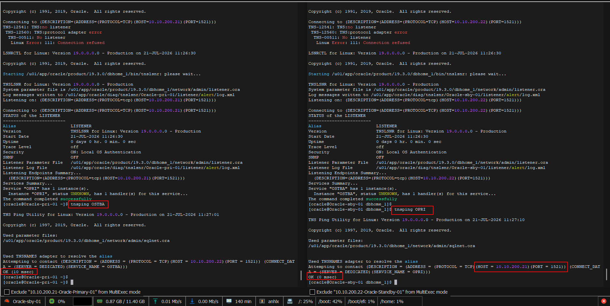Viewport: 610px width, 306px height.
Task: Click "Alias" label in the right listener status
Action: click(315, 126)
